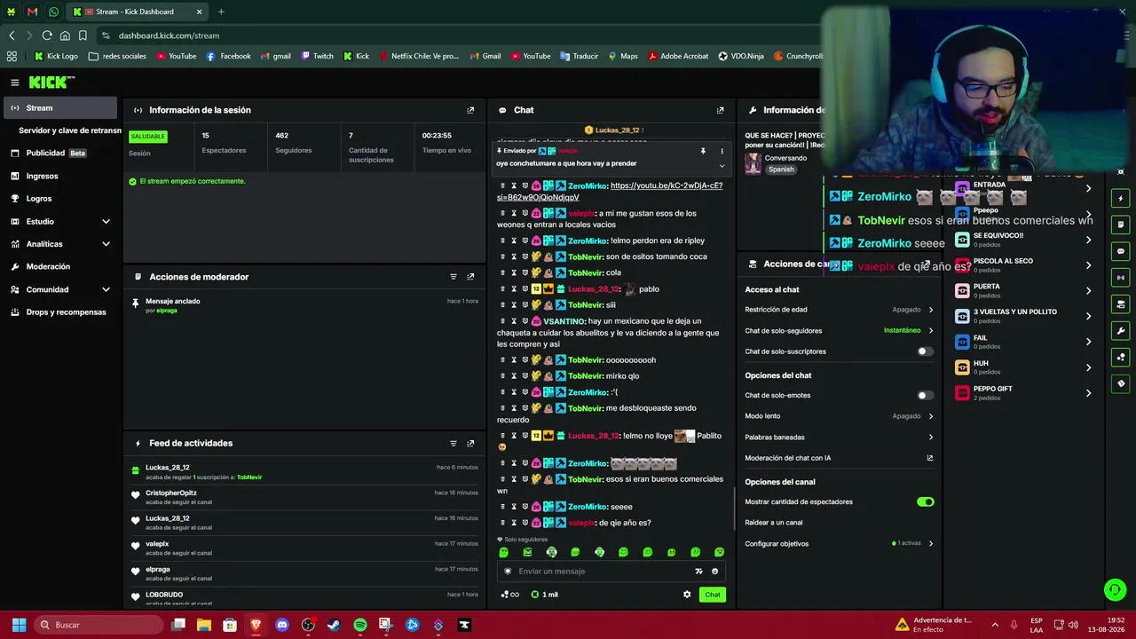Open Moderación in the sidebar
The width and height of the screenshot is (1136, 639).
coord(59,266)
